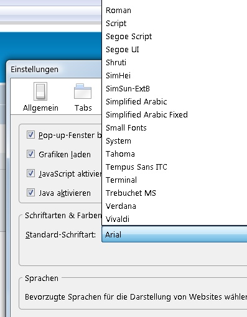
Task: Toggle the JavaScript aktivieren checkbox
Action: click(30, 173)
